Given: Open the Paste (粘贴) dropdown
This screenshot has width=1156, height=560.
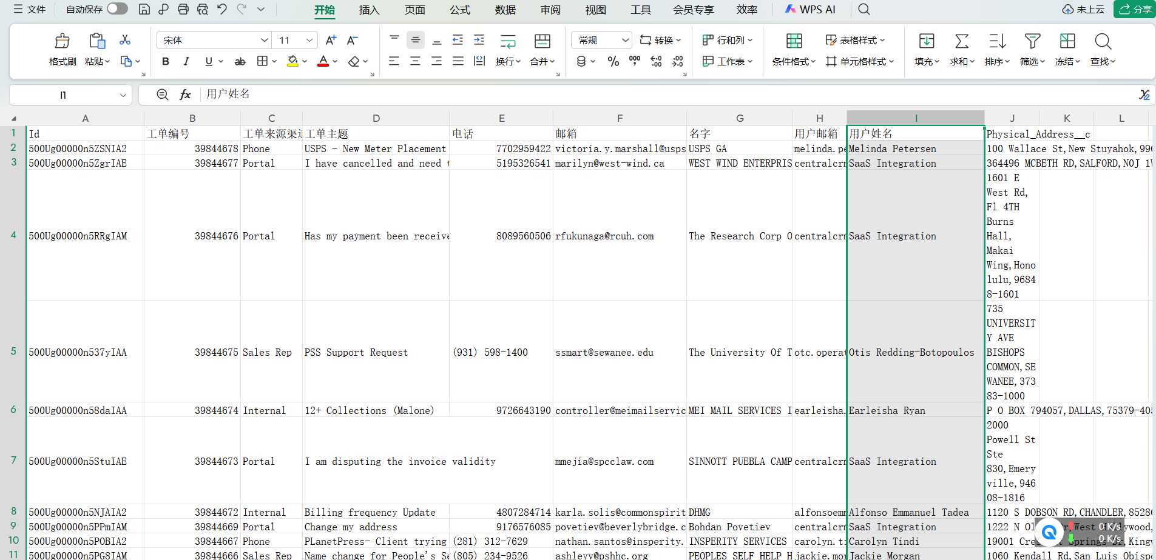Looking at the screenshot, I should pyautogui.click(x=97, y=61).
